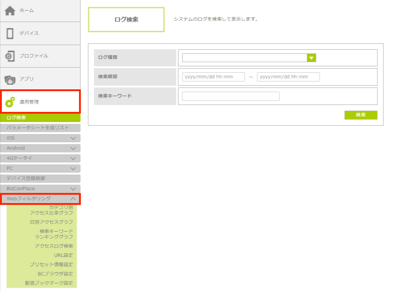Click the Device phone icon
This screenshot has width=401, height=291.
[x=10, y=33]
